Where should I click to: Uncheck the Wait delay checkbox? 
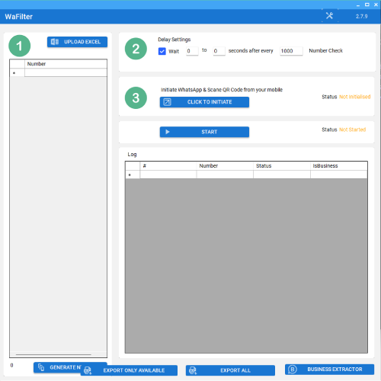162,51
